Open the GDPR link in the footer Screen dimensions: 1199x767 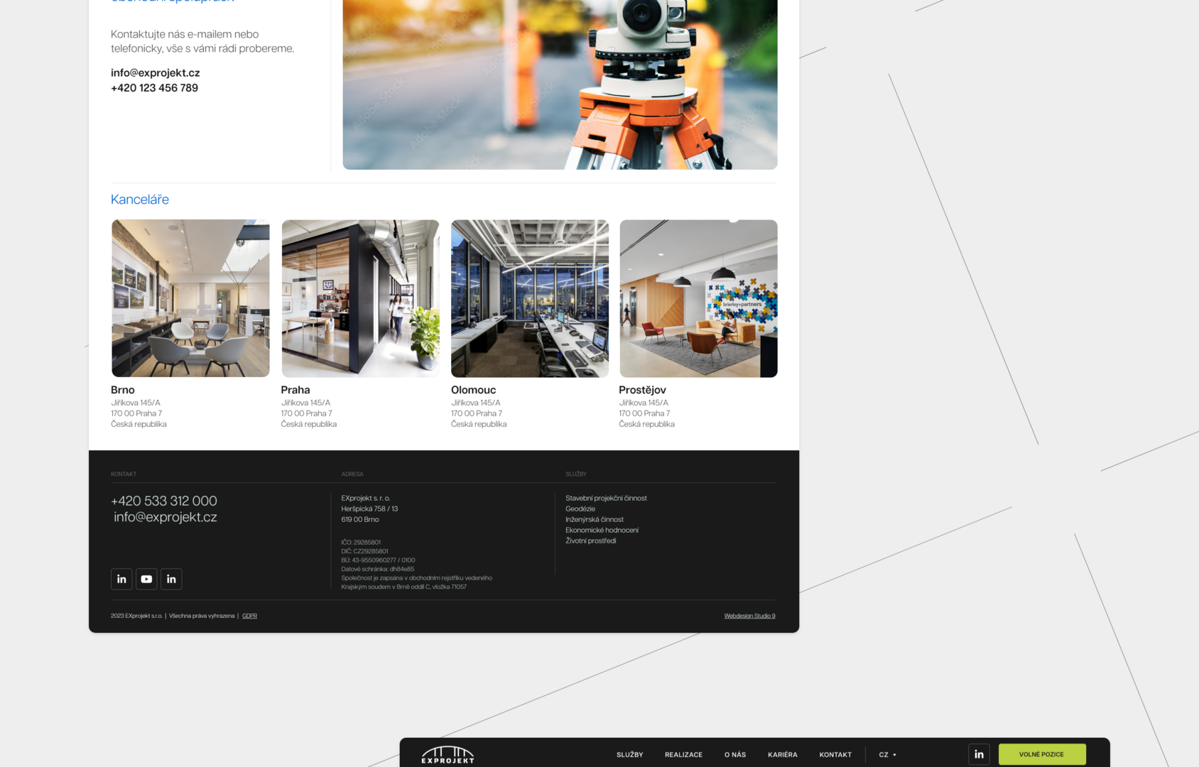click(249, 616)
